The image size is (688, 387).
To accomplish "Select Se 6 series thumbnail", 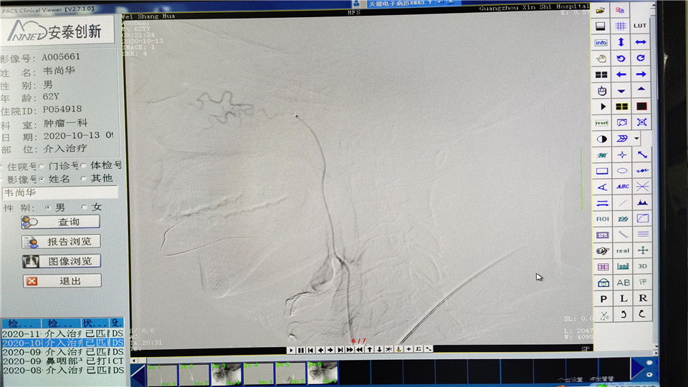I will (323, 373).
